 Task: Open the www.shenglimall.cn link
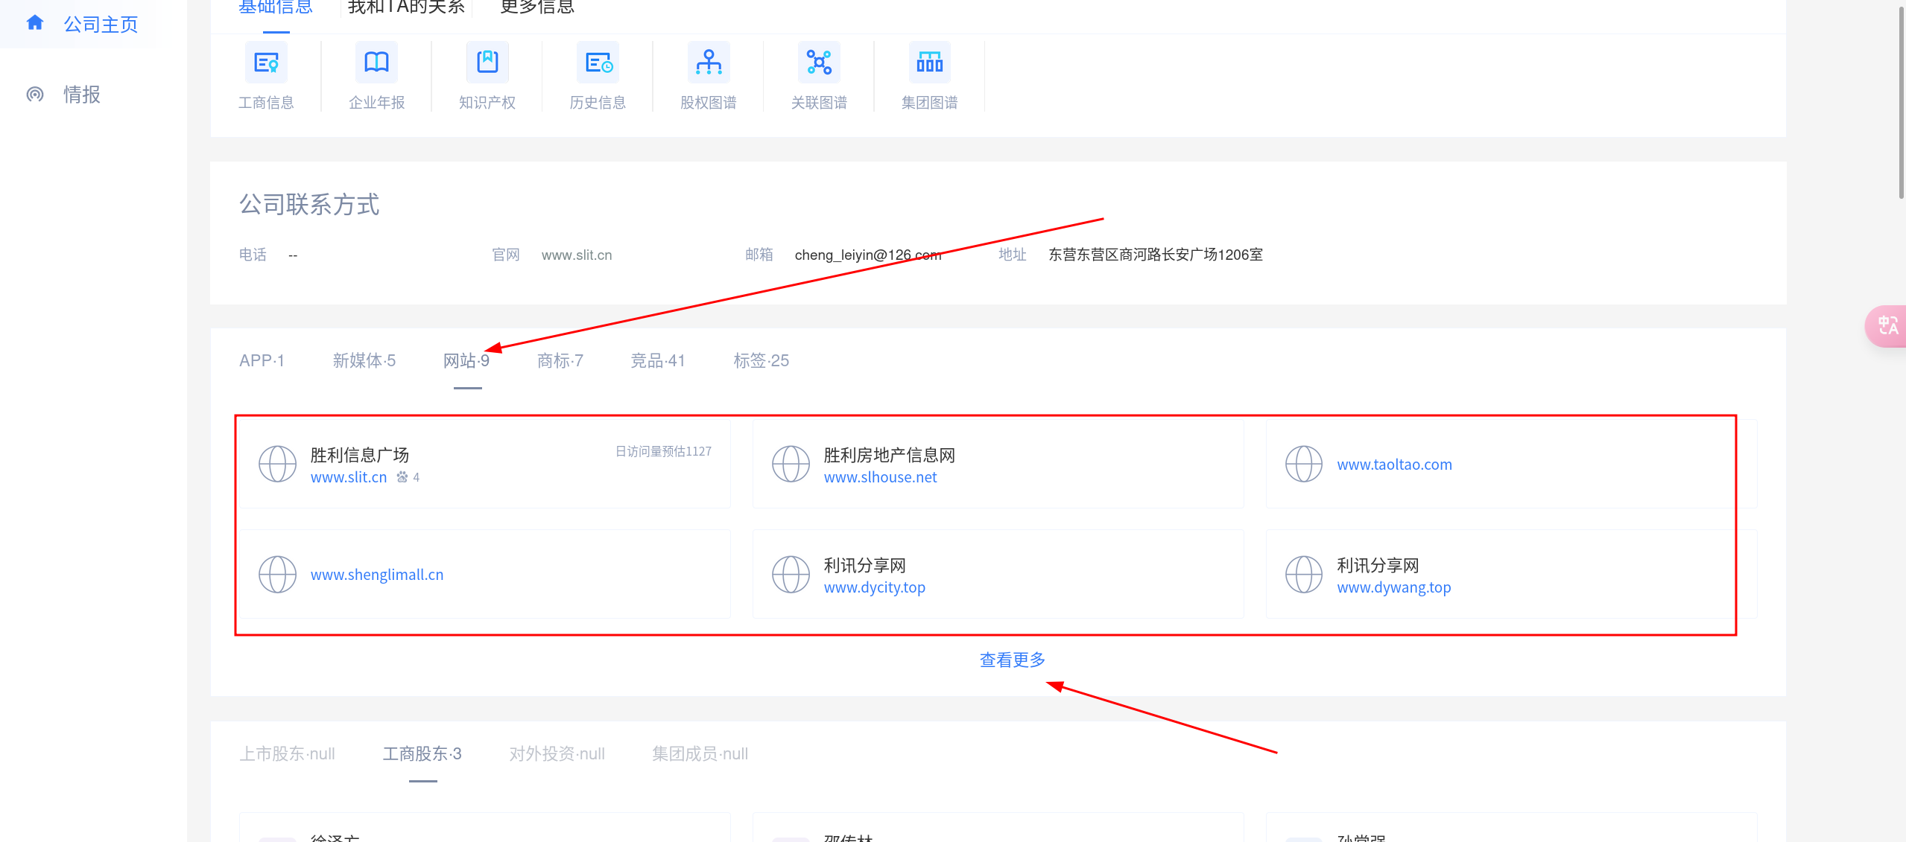[x=377, y=575]
